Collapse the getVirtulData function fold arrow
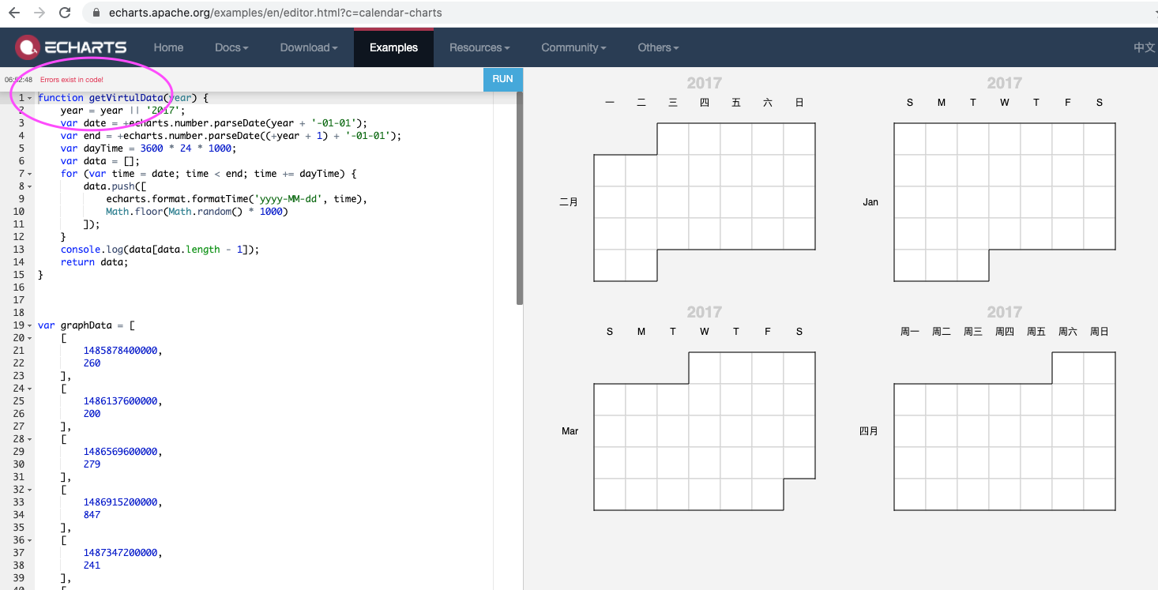Image resolution: width=1158 pixels, height=590 pixels. click(x=28, y=97)
